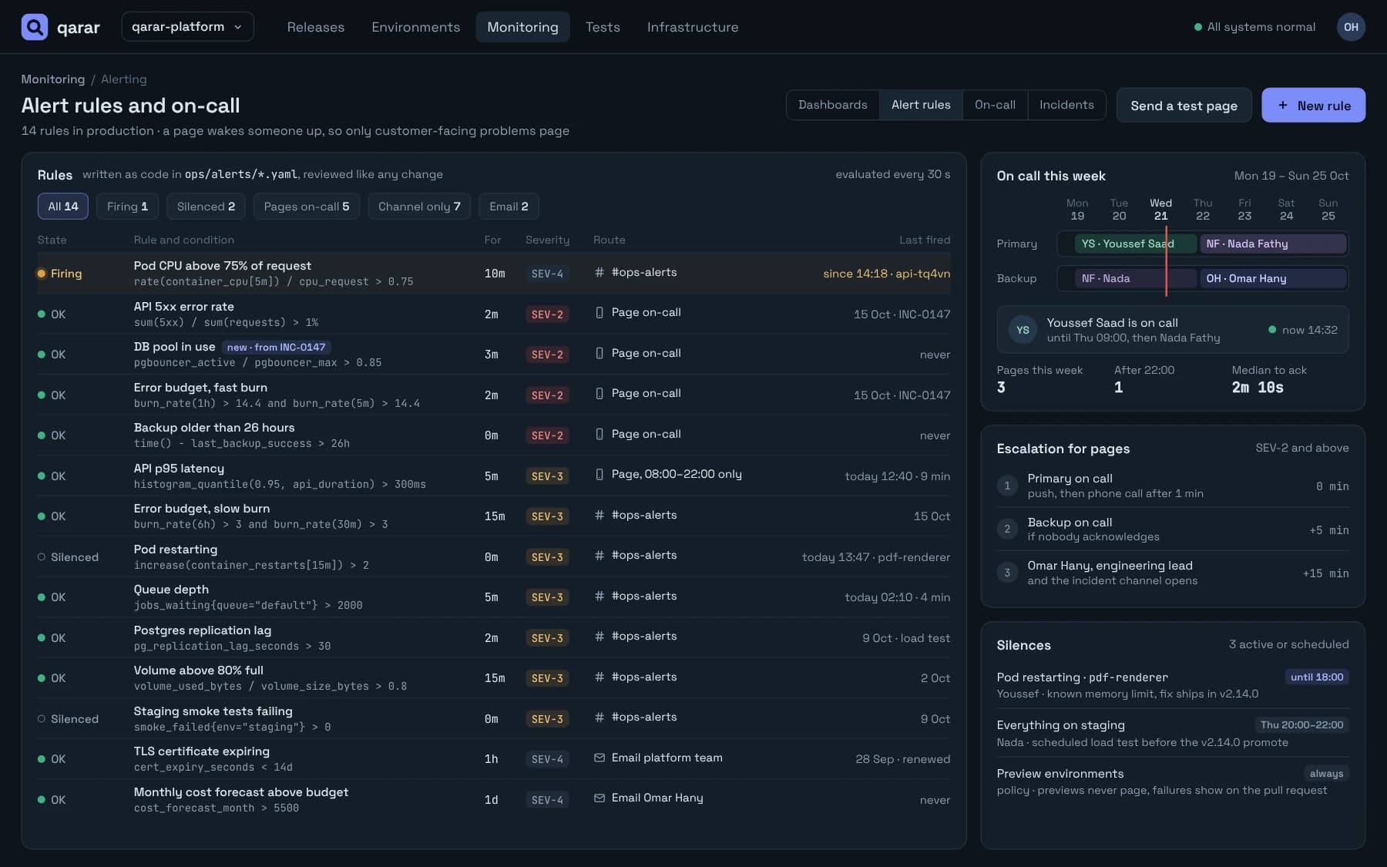Click the OH · Omar Hany backup shift block
1387x867 pixels.
[1273, 278]
